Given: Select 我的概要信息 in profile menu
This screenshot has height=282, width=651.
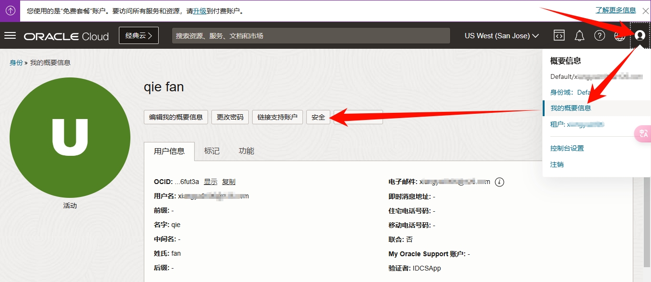Looking at the screenshot, I should (570, 108).
